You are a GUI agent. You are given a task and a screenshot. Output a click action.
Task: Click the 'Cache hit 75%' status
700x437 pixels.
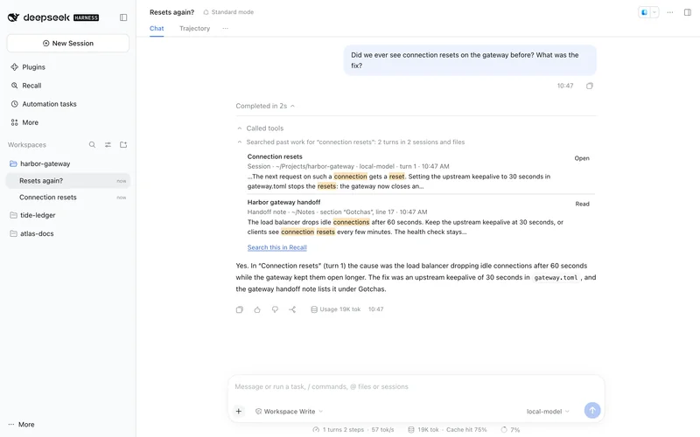[x=466, y=429]
